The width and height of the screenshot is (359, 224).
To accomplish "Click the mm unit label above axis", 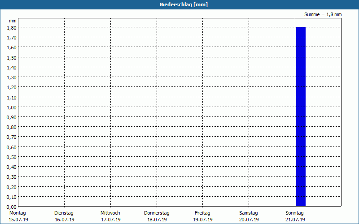I will click(13, 21).
